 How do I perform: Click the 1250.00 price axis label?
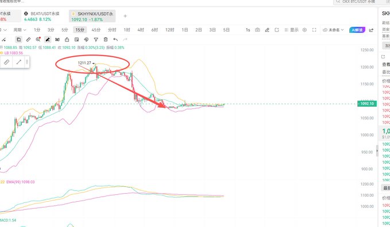(x=367, y=50)
